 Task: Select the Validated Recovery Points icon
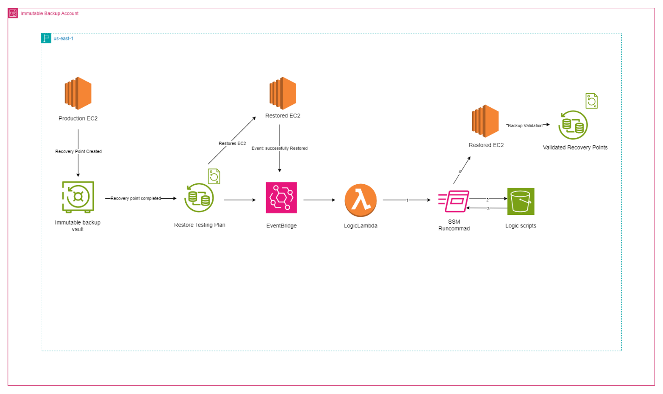tap(573, 125)
